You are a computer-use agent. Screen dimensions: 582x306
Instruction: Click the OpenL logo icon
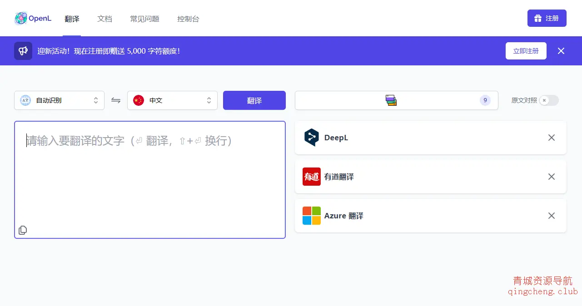[x=21, y=18]
